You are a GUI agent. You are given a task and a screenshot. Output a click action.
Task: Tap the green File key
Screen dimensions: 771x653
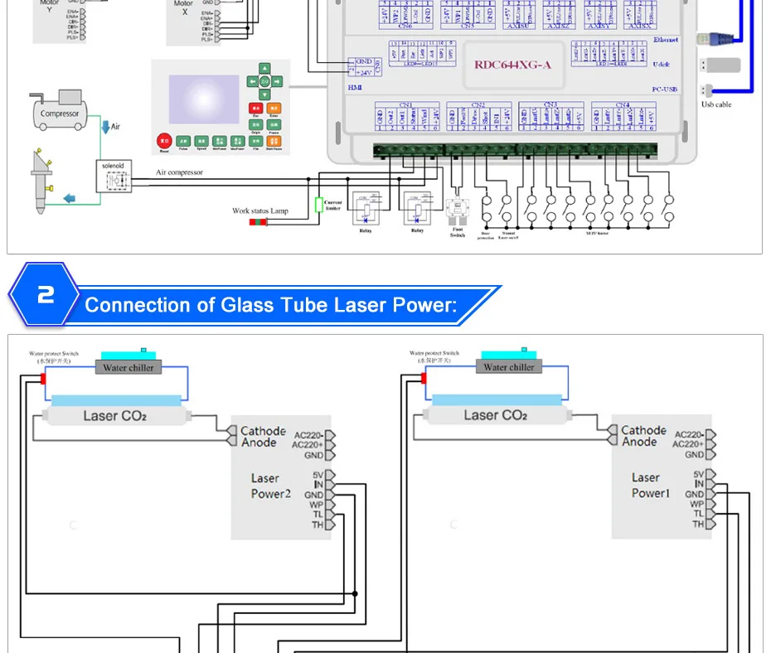(255, 142)
